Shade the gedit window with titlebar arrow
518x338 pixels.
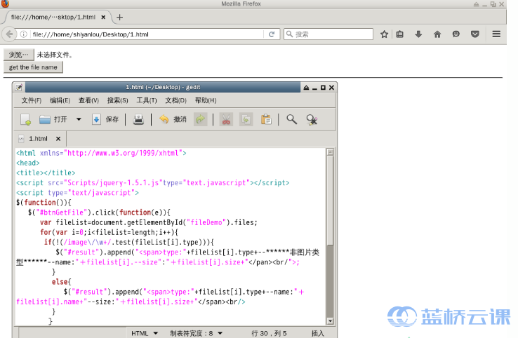[306, 87]
